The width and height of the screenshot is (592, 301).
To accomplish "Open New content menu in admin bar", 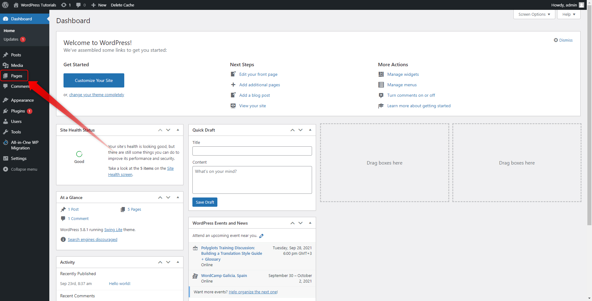I will (99, 5).
